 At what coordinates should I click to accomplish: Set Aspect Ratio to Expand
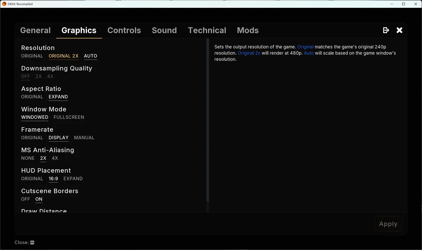[58, 97]
